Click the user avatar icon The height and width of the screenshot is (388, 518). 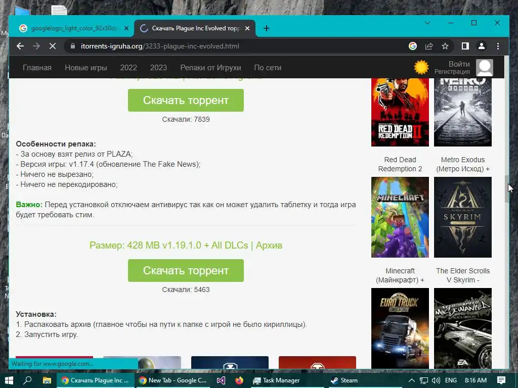tap(484, 68)
